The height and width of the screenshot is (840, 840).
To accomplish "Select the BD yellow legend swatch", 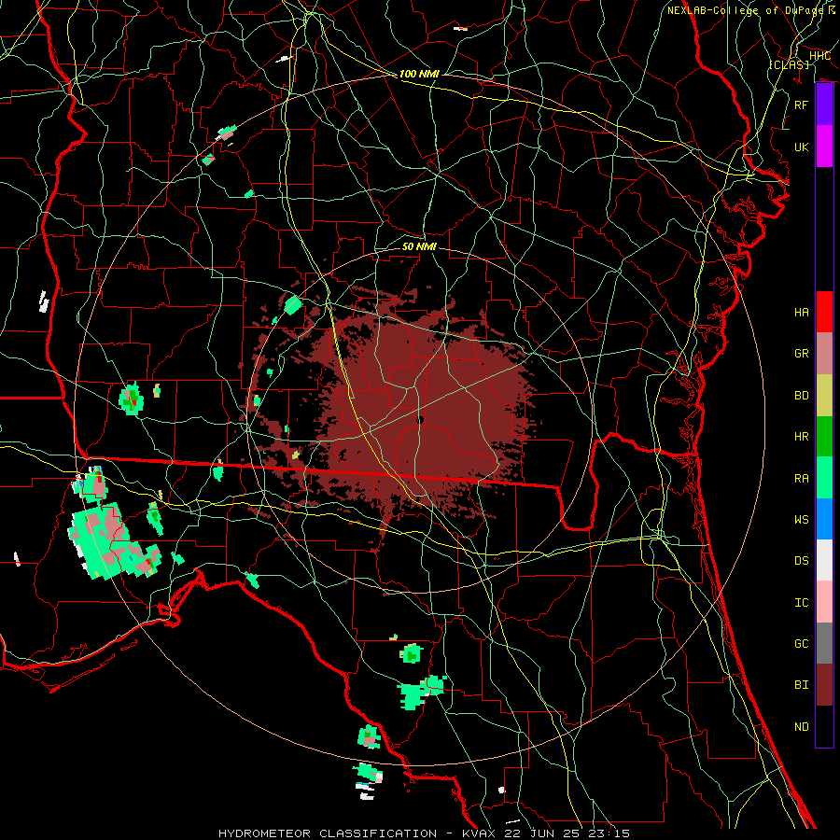I will click(824, 395).
